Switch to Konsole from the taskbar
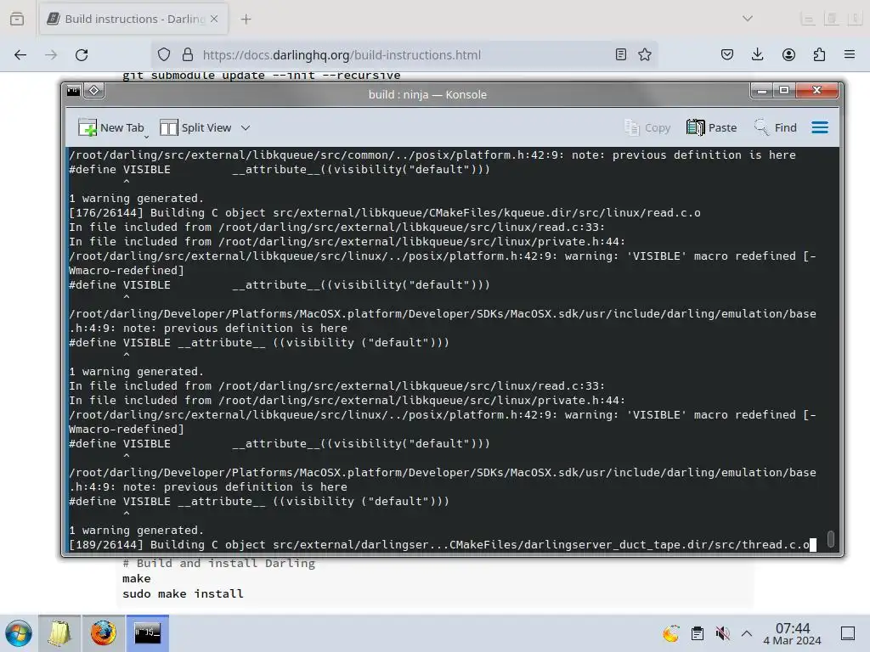The width and height of the screenshot is (870, 652). 148,633
